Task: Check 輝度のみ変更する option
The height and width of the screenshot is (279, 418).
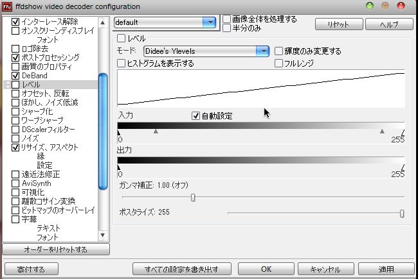Action: (278, 51)
